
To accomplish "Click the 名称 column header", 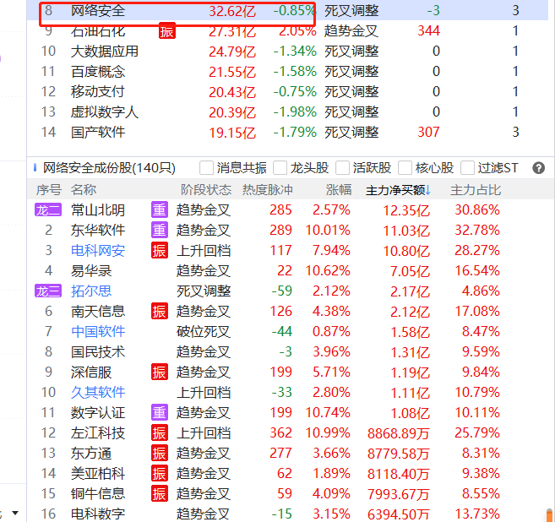I will 84,190.
